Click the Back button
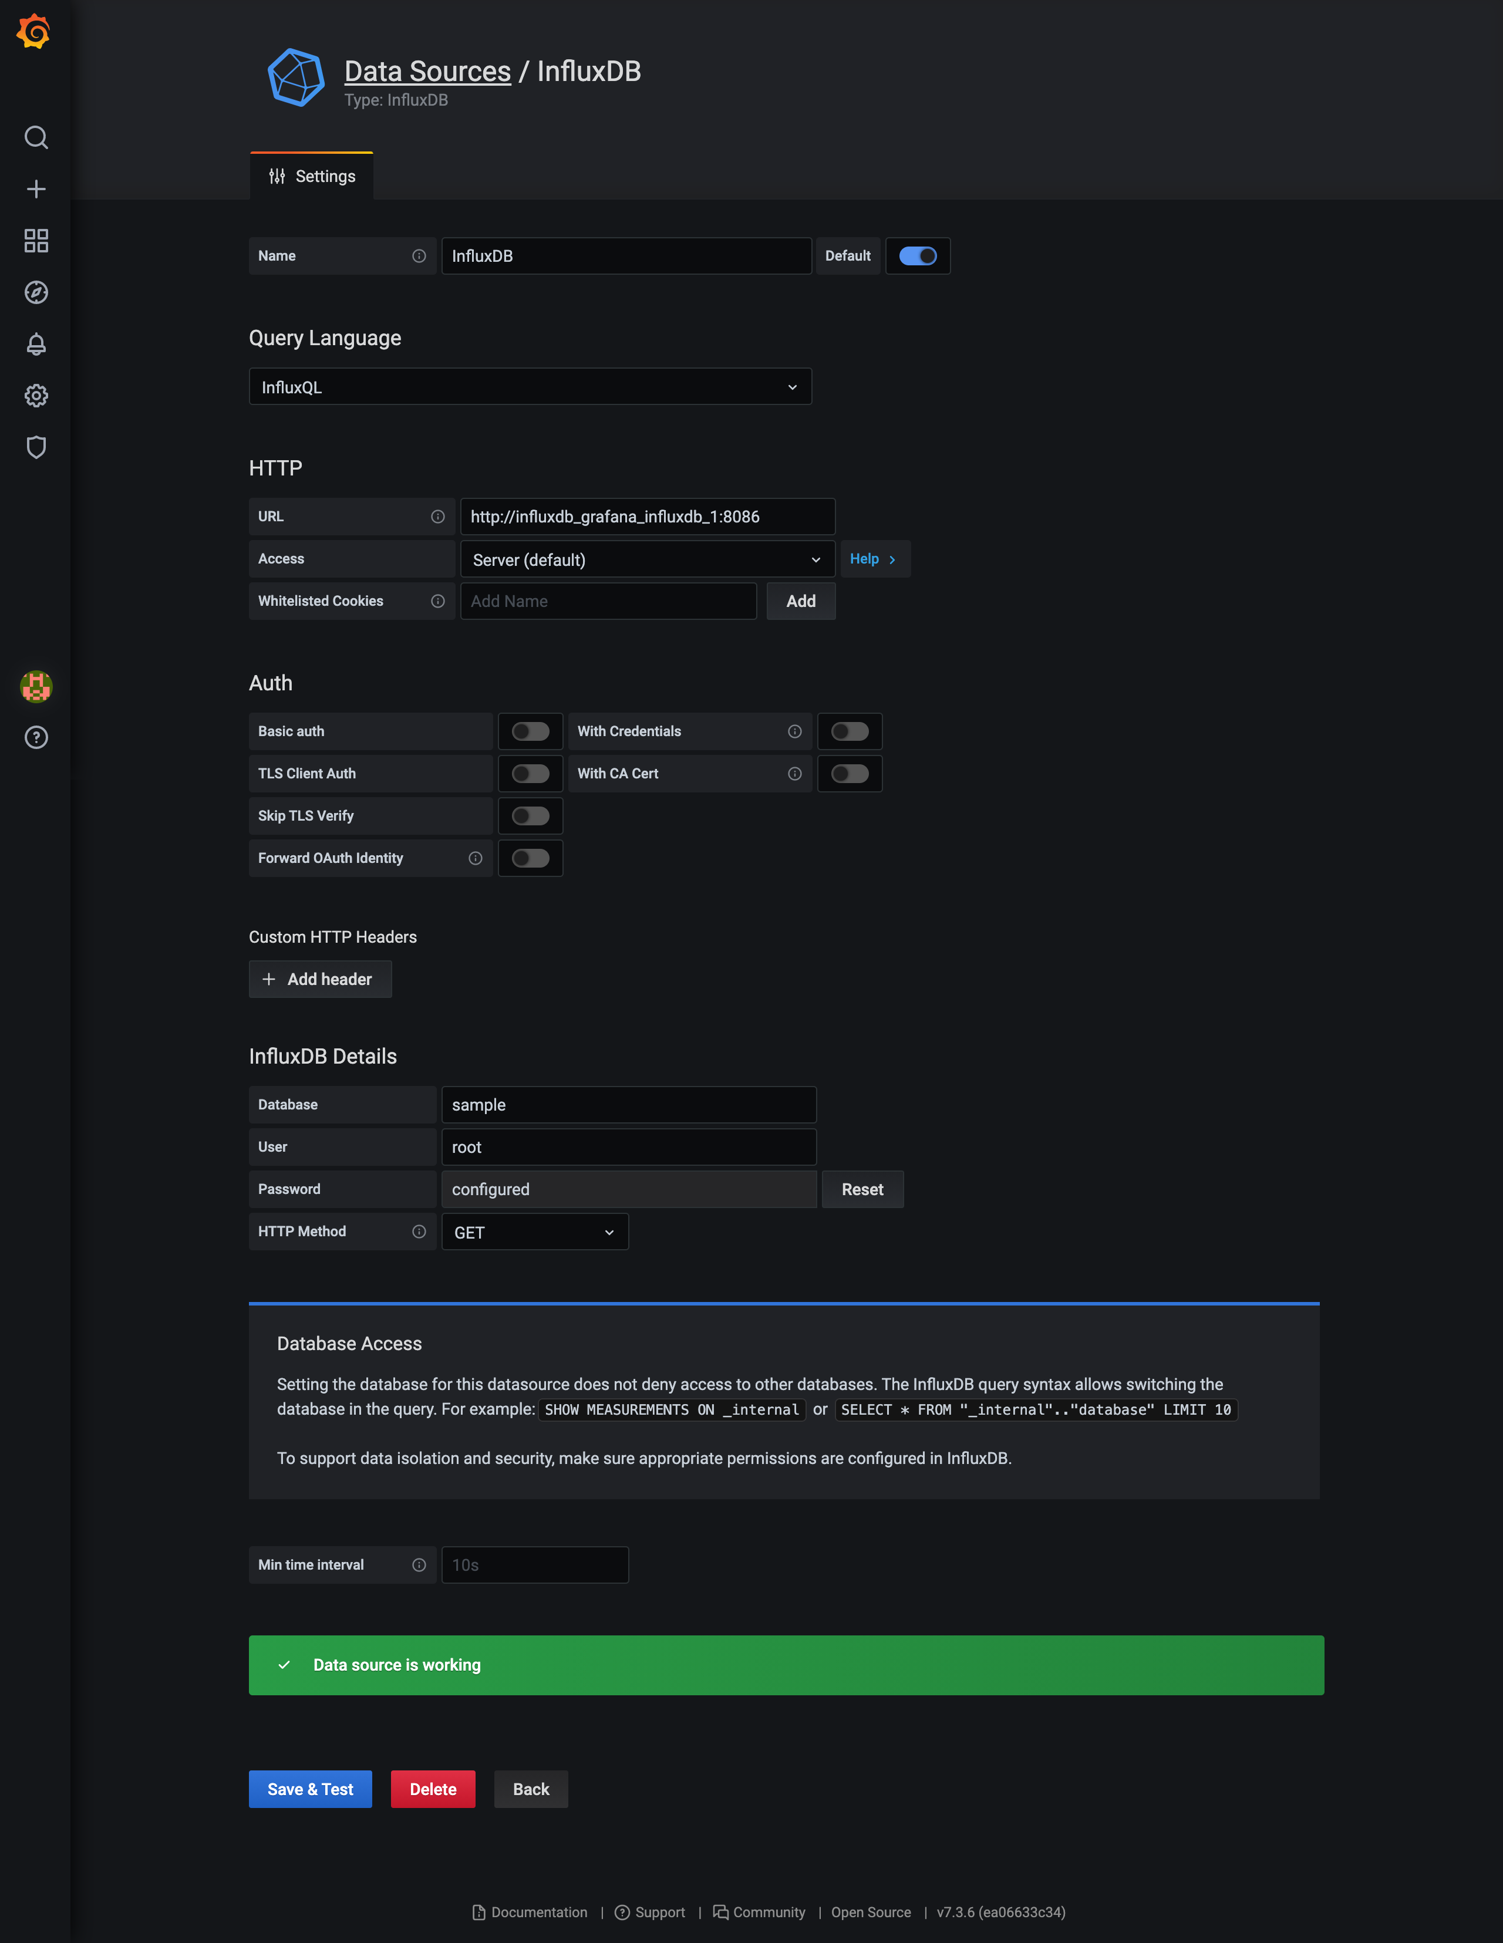Screen dimensions: 1503x1943 pos(531,1789)
